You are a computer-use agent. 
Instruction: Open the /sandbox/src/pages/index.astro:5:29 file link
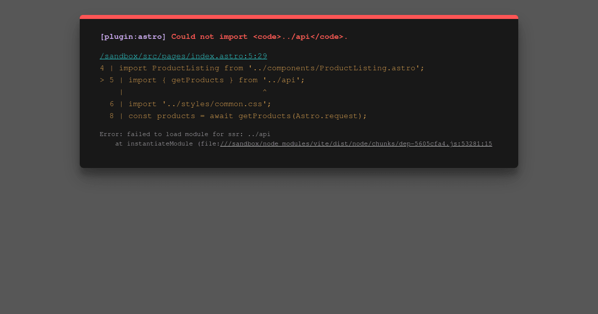point(183,56)
